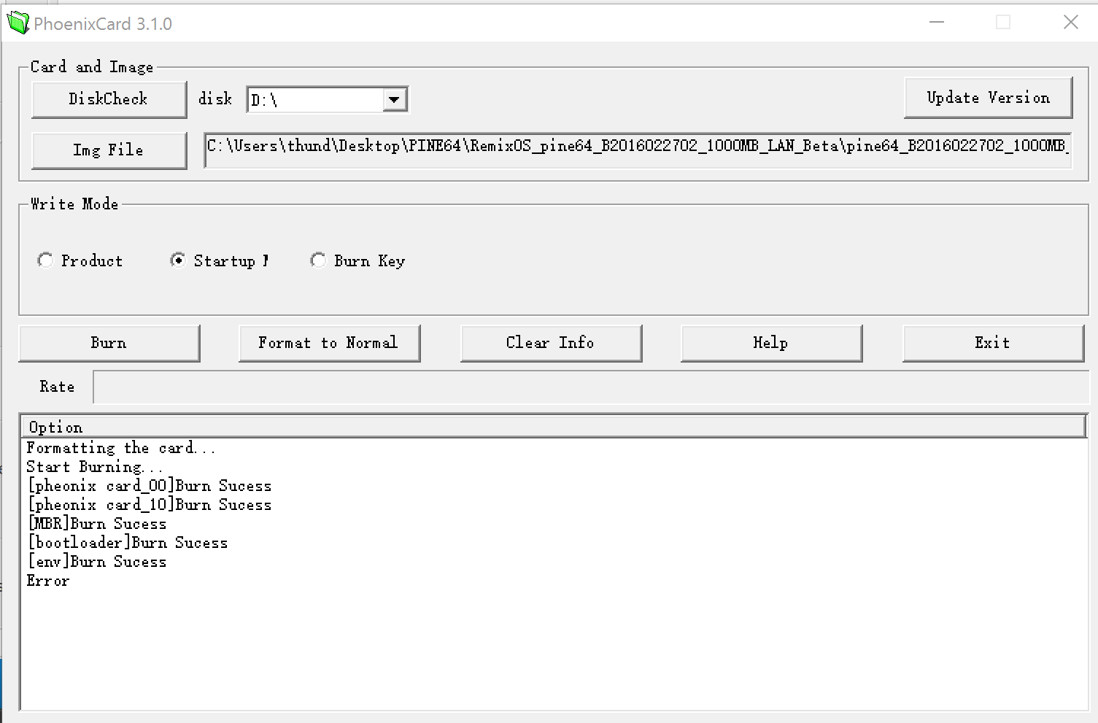Start writing with the Burn button

pyautogui.click(x=109, y=343)
